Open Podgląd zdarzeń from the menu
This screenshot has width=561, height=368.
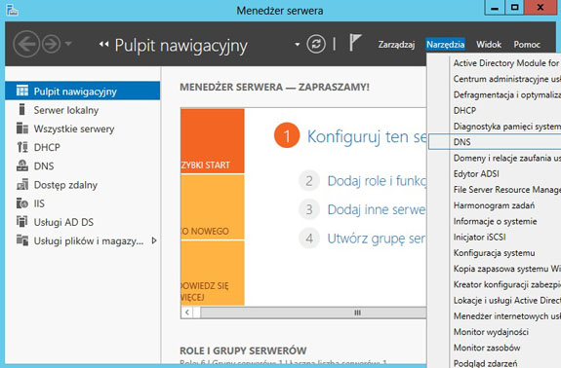tap(494, 363)
